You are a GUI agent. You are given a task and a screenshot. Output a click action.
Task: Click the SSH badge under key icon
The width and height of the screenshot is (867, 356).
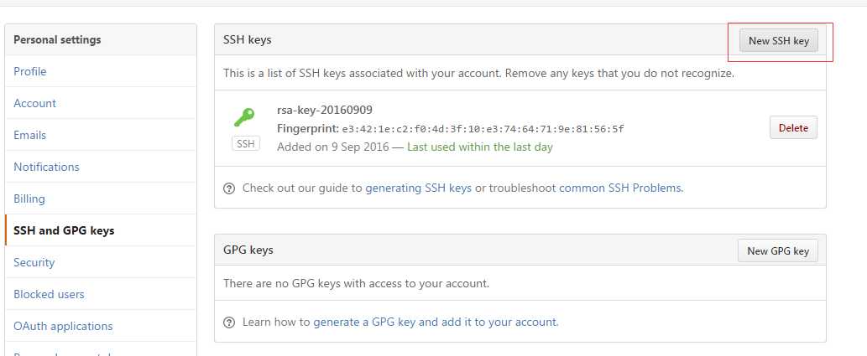click(x=246, y=143)
